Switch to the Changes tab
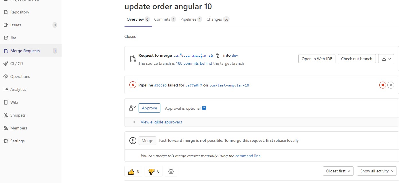 [218, 19]
